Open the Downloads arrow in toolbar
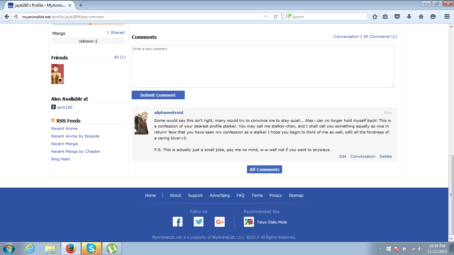 [409, 17]
